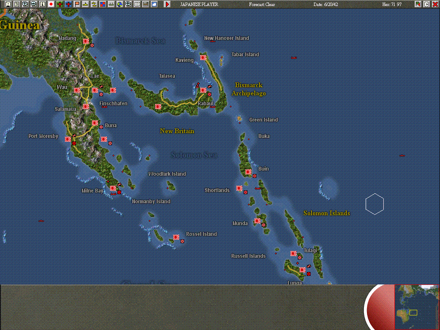440x330 pixels.
Task: Click the airfield plane icon at Port Moresby
Action: pos(74,135)
